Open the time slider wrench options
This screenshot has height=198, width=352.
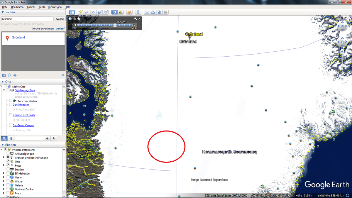(135, 18)
